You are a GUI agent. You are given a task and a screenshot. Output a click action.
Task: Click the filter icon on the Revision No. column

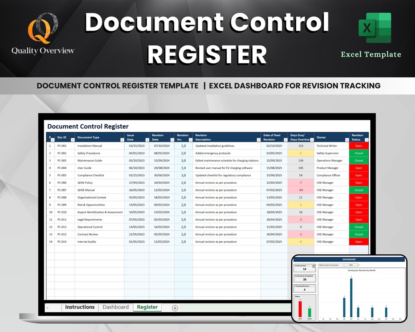(191, 139)
